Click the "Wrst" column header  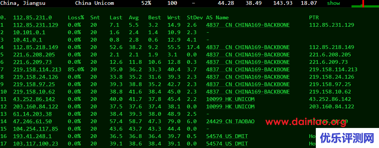[174, 18]
